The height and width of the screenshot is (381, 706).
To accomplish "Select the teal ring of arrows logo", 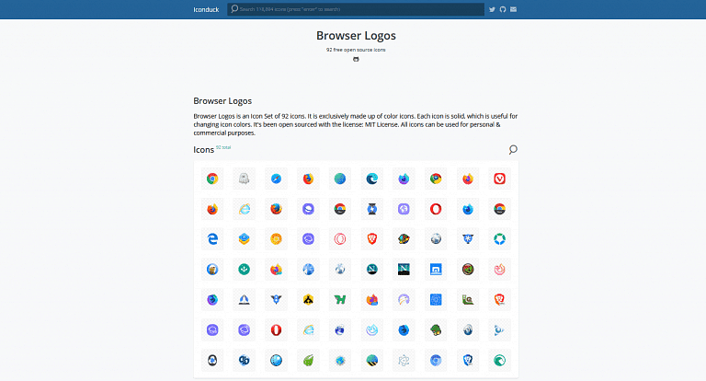I will (x=500, y=239).
